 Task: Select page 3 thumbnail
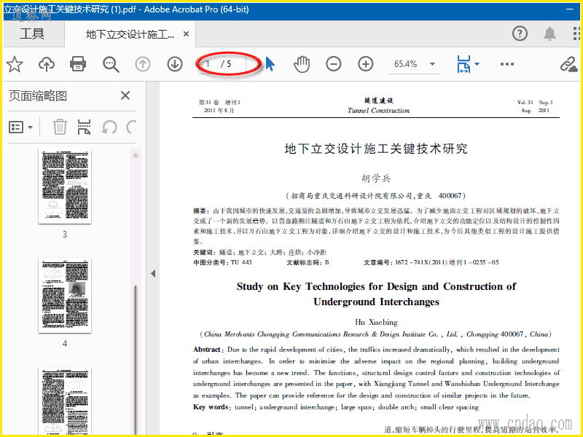pos(65,186)
